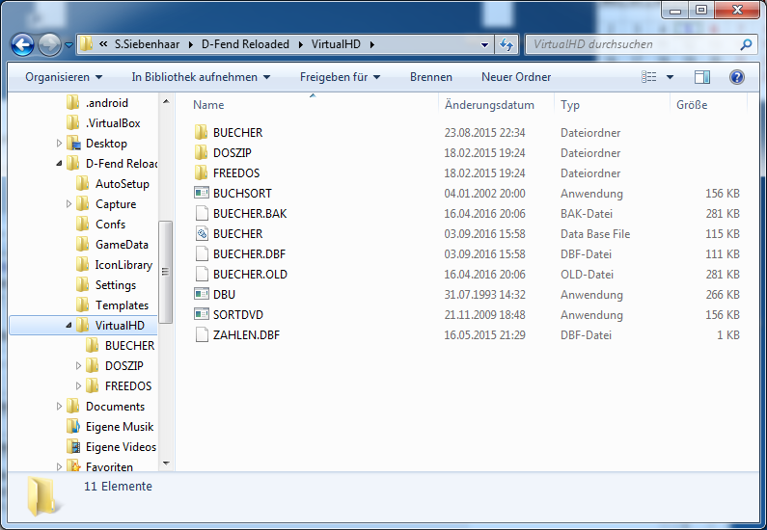Select FREEDOS folder icon in file list
Viewport: 767px width, 530px height.
201,172
